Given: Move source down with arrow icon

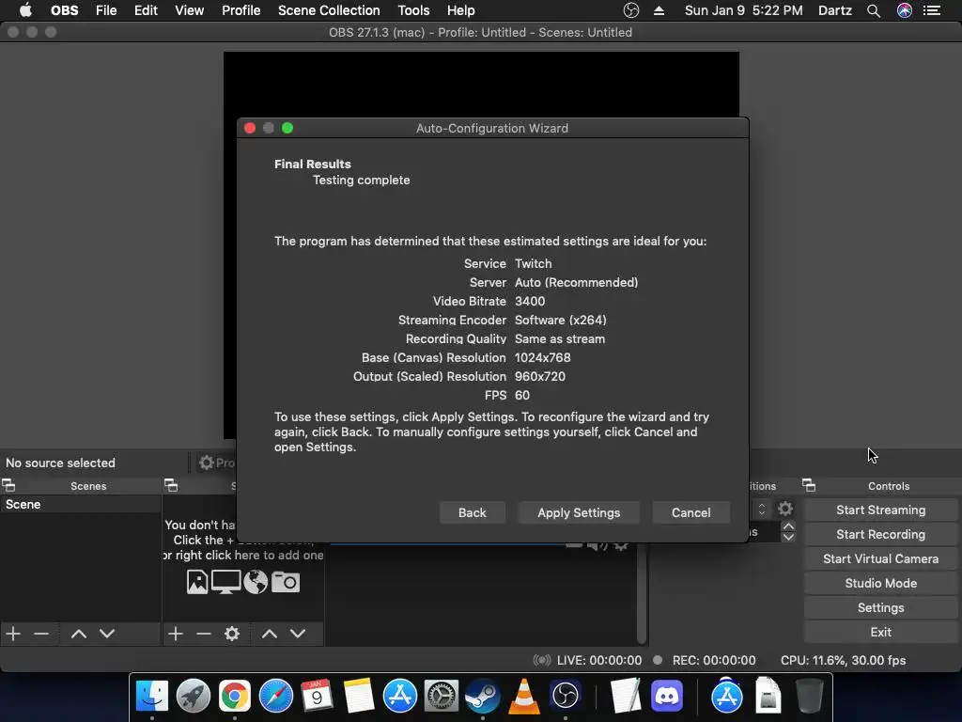Looking at the screenshot, I should pyautogui.click(x=298, y=634).
